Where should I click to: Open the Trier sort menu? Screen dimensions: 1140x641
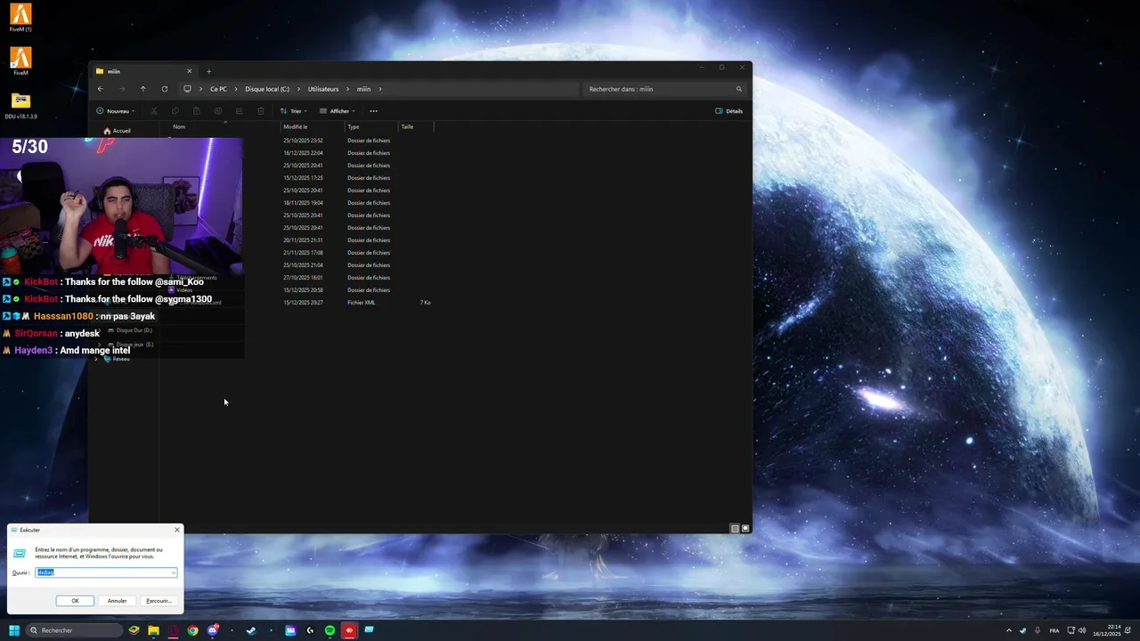tap(293, 111)
